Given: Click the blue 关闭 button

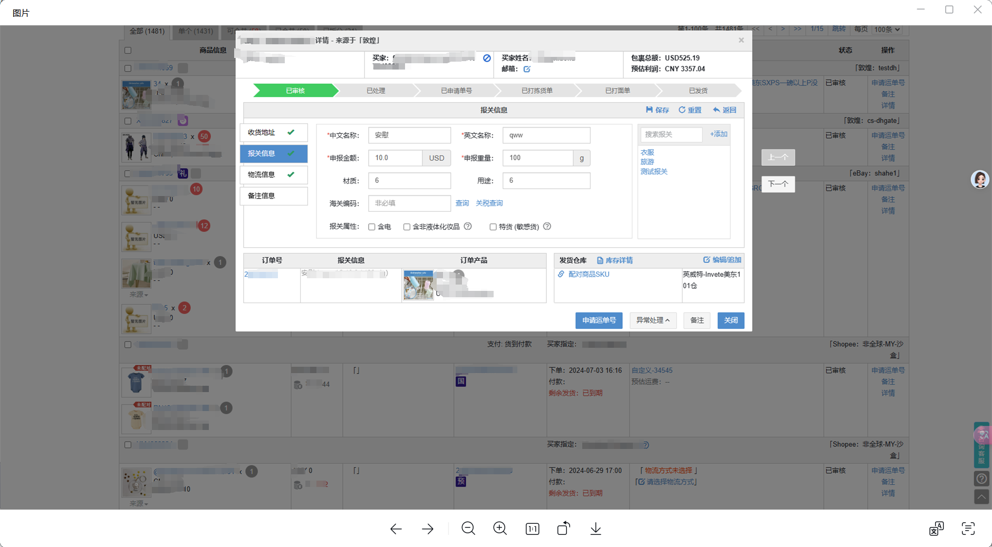Looking at the screenshot, I should coord(731,320).
